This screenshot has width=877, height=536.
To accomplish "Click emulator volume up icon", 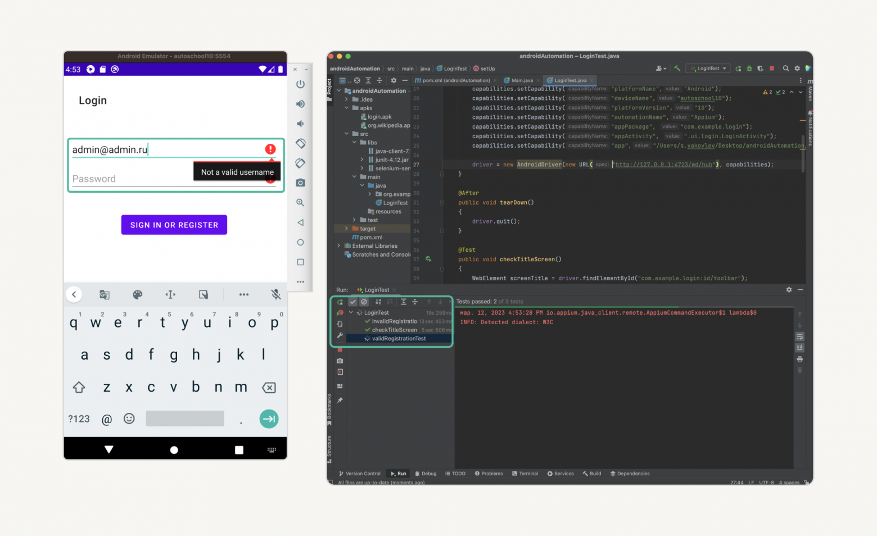I will pyautogui.click(x=300, y=104).
